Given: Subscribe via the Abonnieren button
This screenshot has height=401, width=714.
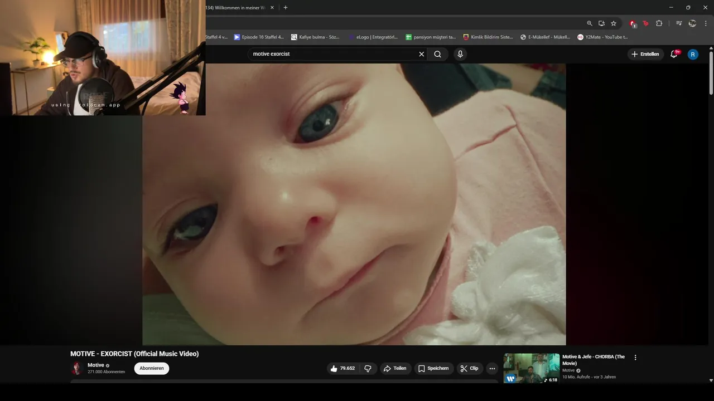Looking at the screenshot, I should 152,368.
